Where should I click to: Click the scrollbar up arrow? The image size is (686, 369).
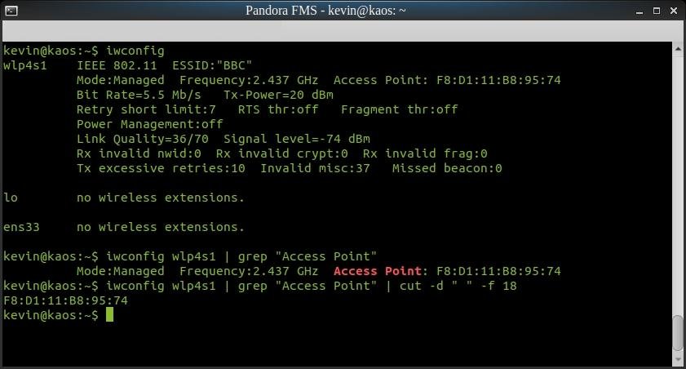coord(678,49)
